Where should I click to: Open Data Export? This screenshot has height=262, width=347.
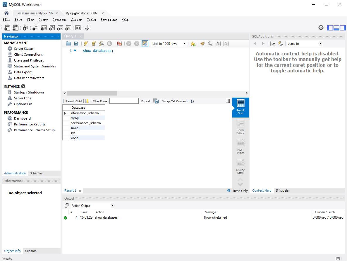click(x=23, y=72)
